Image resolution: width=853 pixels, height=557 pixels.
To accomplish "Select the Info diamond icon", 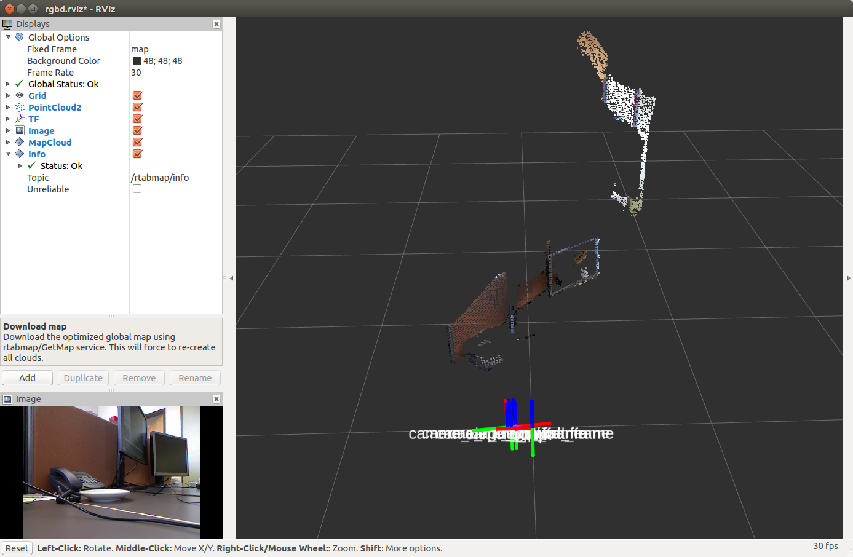I will 20,154.
